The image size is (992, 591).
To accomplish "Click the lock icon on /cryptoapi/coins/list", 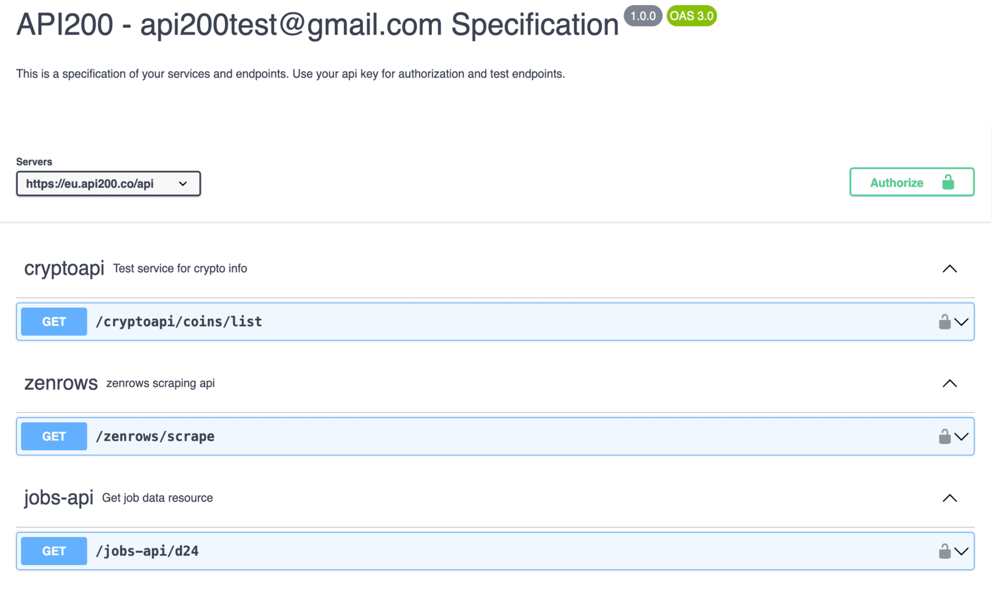I will click(944, 321).
